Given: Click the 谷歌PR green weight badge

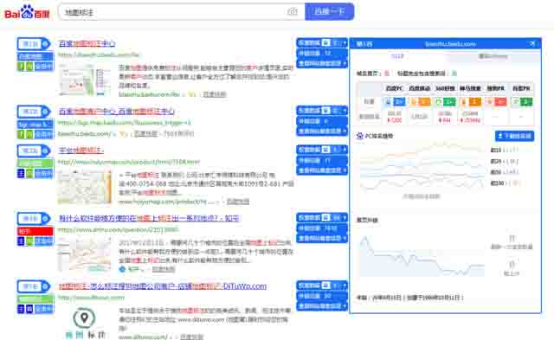Looking at the screenshot, I should pos(521,102).
